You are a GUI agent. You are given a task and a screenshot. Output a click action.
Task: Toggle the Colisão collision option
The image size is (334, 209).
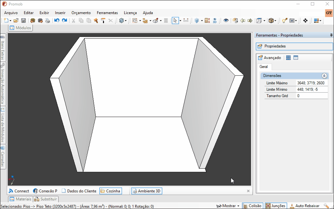point(253,206)
